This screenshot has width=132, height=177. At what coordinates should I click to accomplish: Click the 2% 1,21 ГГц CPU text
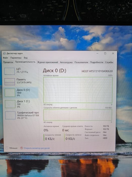click(22, 72)
